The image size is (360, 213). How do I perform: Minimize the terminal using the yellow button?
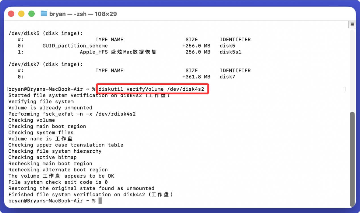pos(21,14)
